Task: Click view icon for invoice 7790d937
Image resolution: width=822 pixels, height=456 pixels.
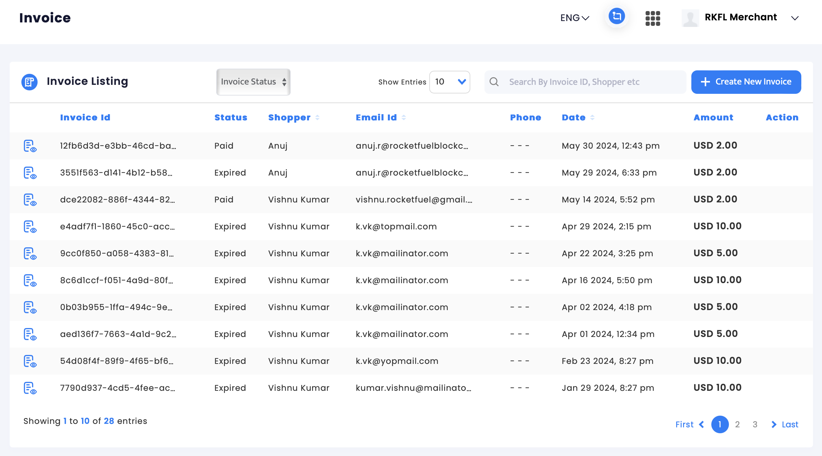Action: (x=30, y=388)
